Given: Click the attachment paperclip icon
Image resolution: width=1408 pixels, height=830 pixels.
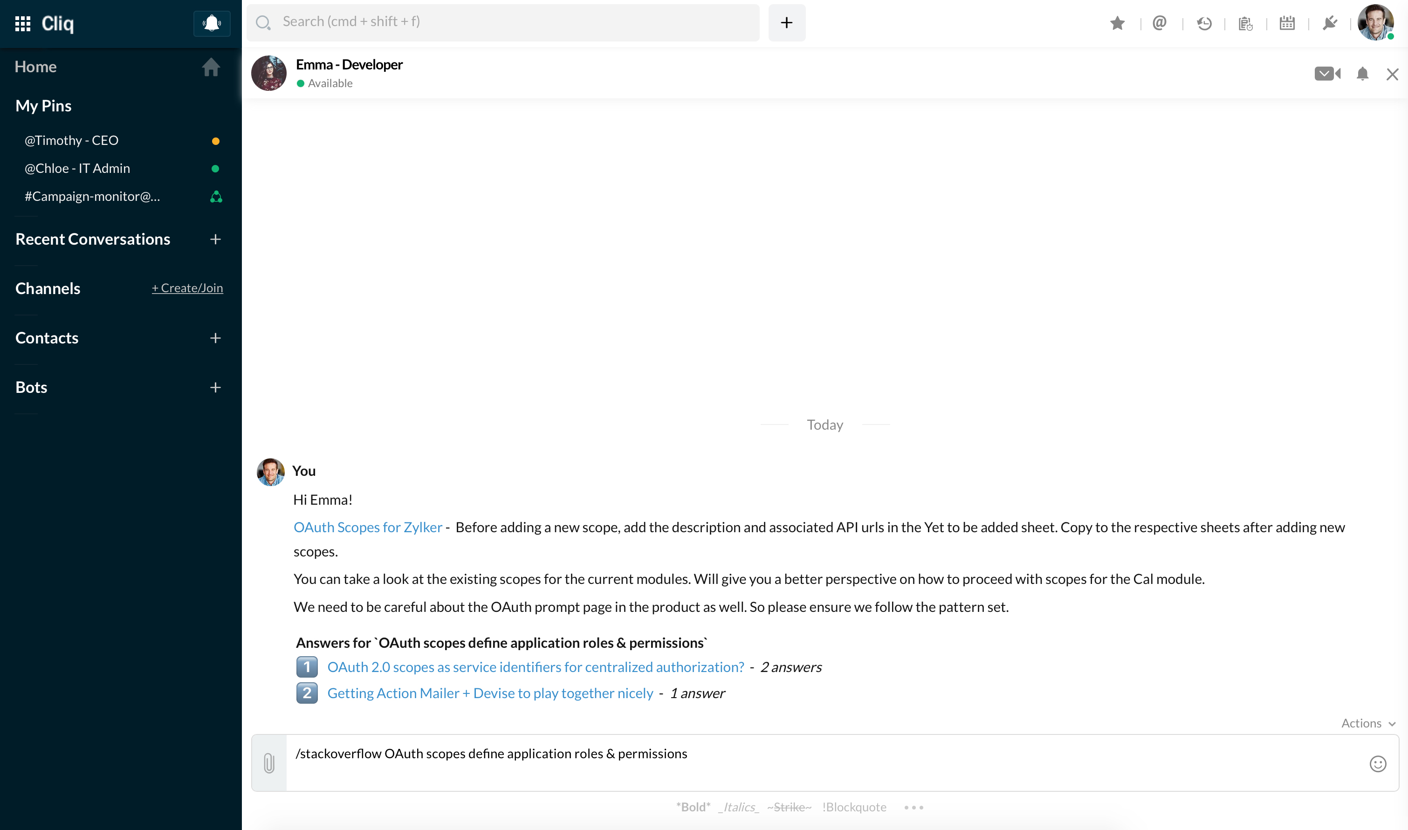Looking at the screenshot, I should tap(269, 763).
